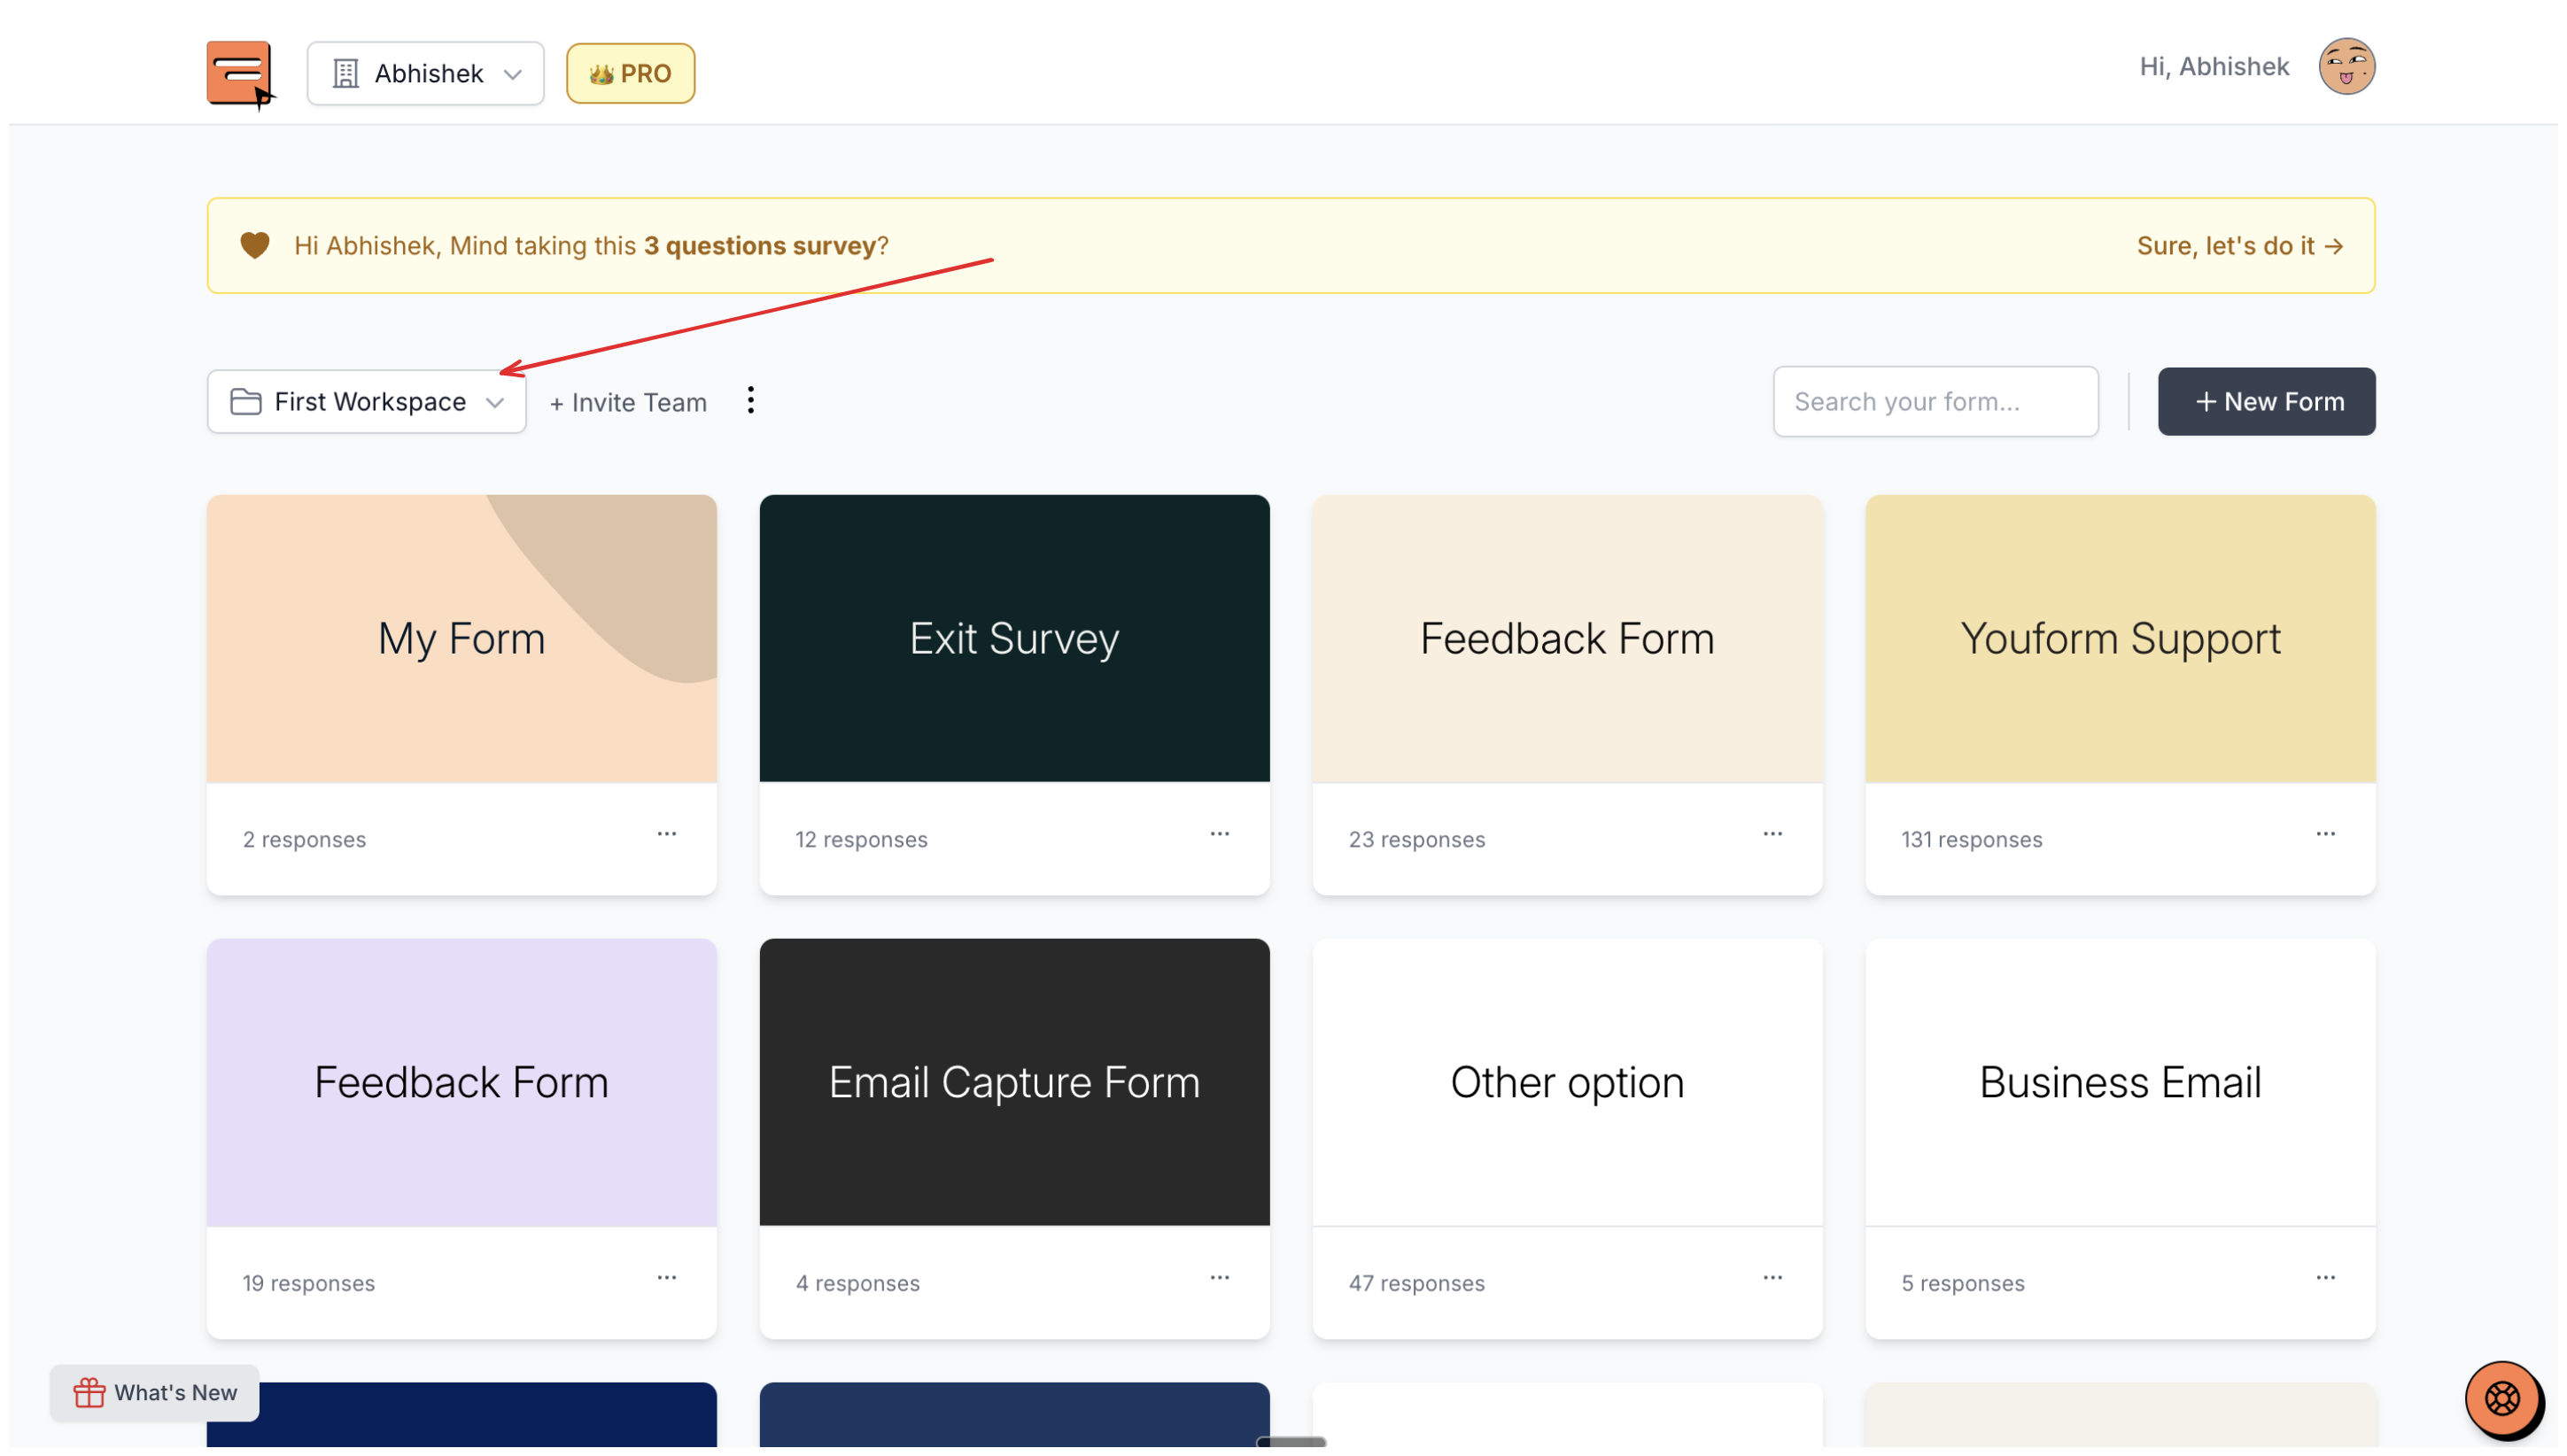
Task: Accept survey via Sure, let's do it
Action: [2239, 246]
